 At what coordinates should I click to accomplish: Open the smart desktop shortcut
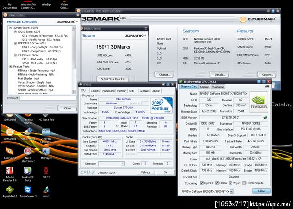[x=46, y=191]
